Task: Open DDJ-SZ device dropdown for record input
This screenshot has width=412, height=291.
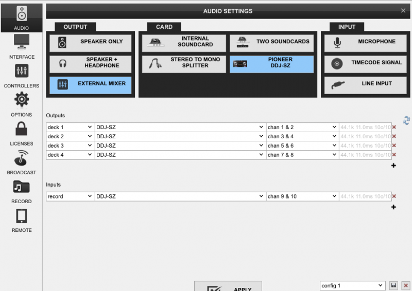Action: (180, 196)
